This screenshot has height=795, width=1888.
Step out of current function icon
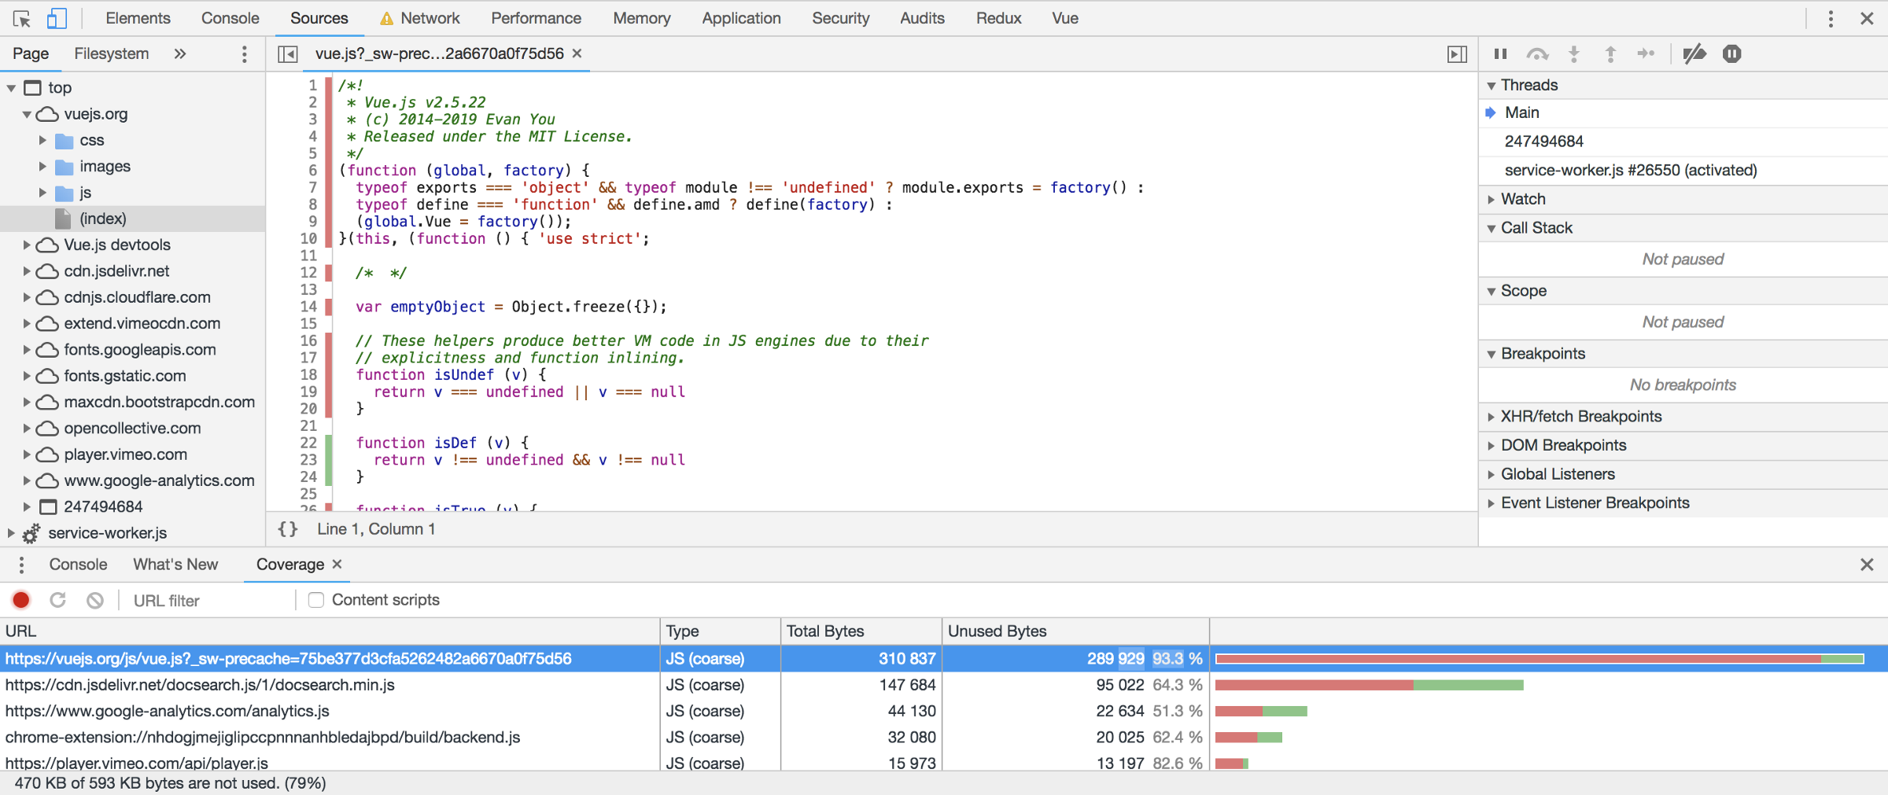click(1610, 53)
